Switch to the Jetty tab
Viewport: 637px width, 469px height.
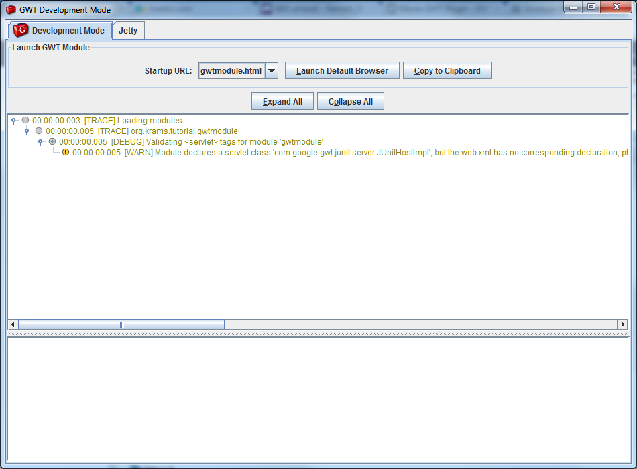pos(129,30)
